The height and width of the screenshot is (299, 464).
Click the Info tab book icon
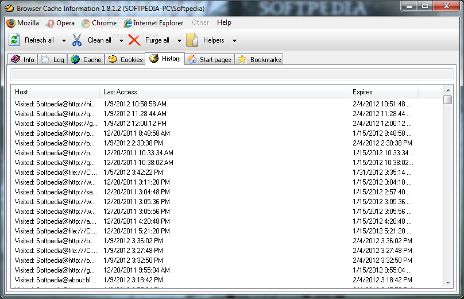(x=16, y=59)
